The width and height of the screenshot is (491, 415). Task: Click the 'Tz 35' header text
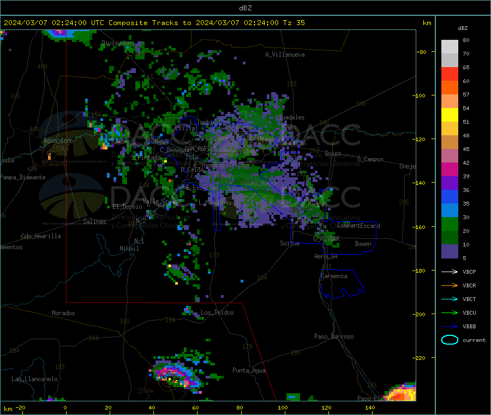coord(294,23)
